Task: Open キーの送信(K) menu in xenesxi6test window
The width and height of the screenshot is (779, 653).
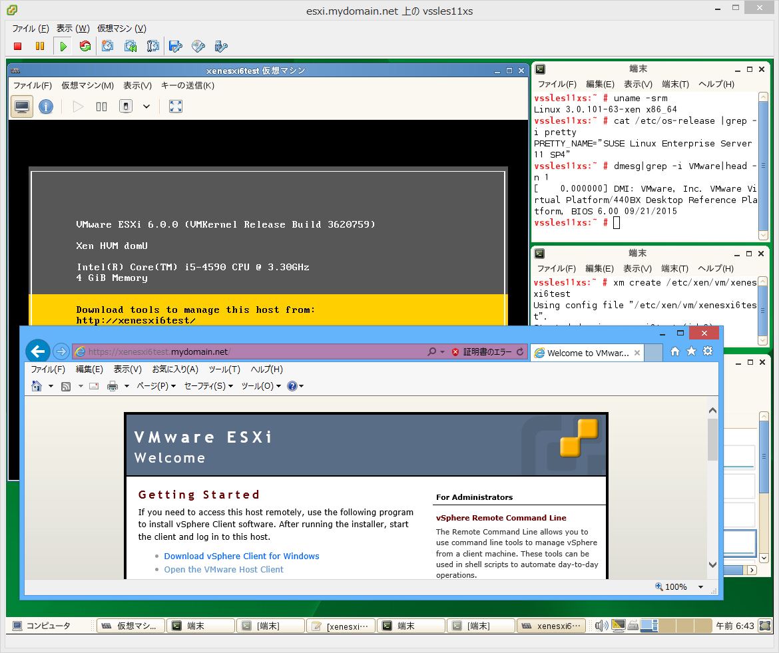Action: (x=187, y=85)
